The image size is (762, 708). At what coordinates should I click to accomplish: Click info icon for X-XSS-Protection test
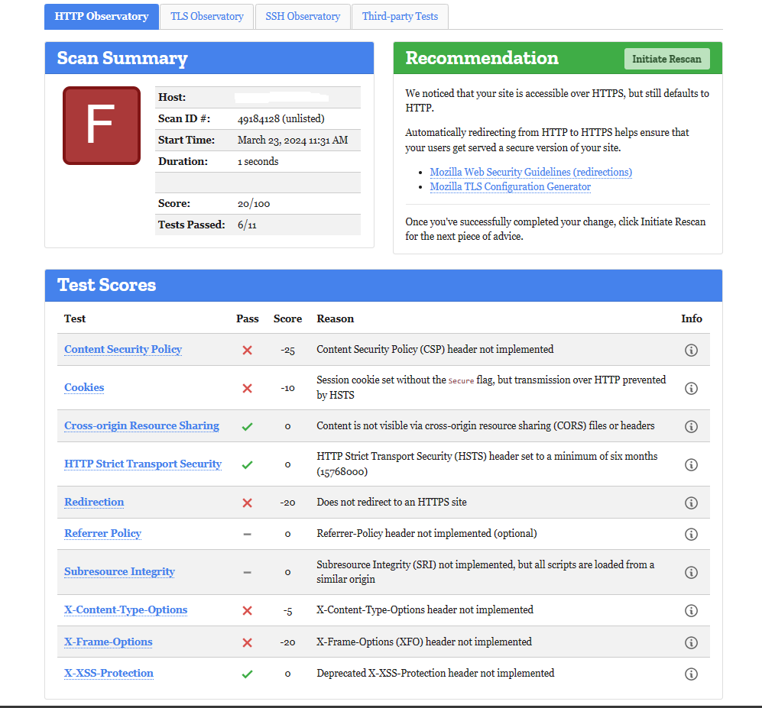pyautogui.click(x=691, y=674)
